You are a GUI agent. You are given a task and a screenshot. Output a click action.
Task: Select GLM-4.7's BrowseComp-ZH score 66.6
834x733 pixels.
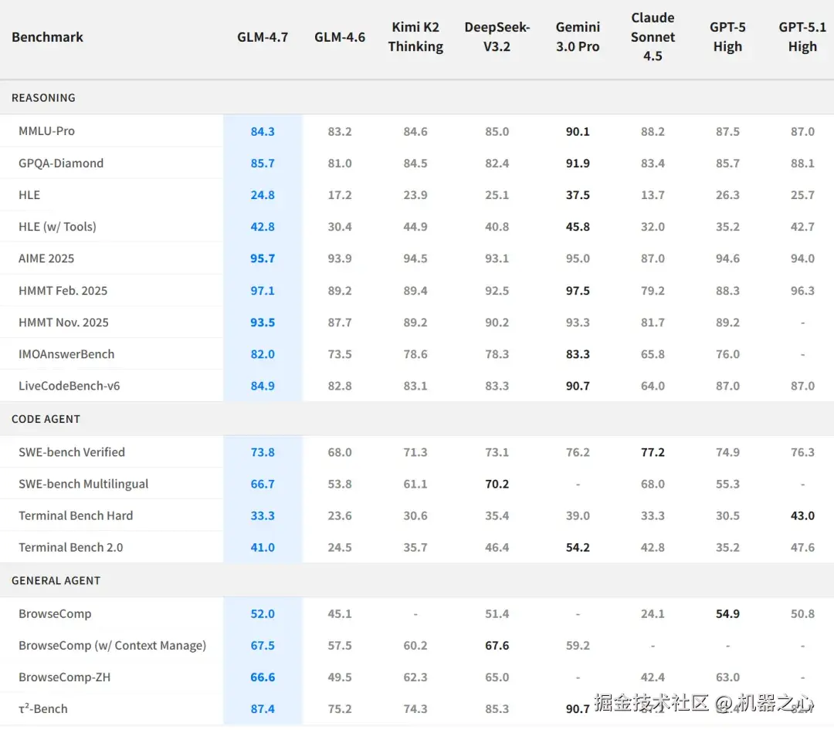263,677
